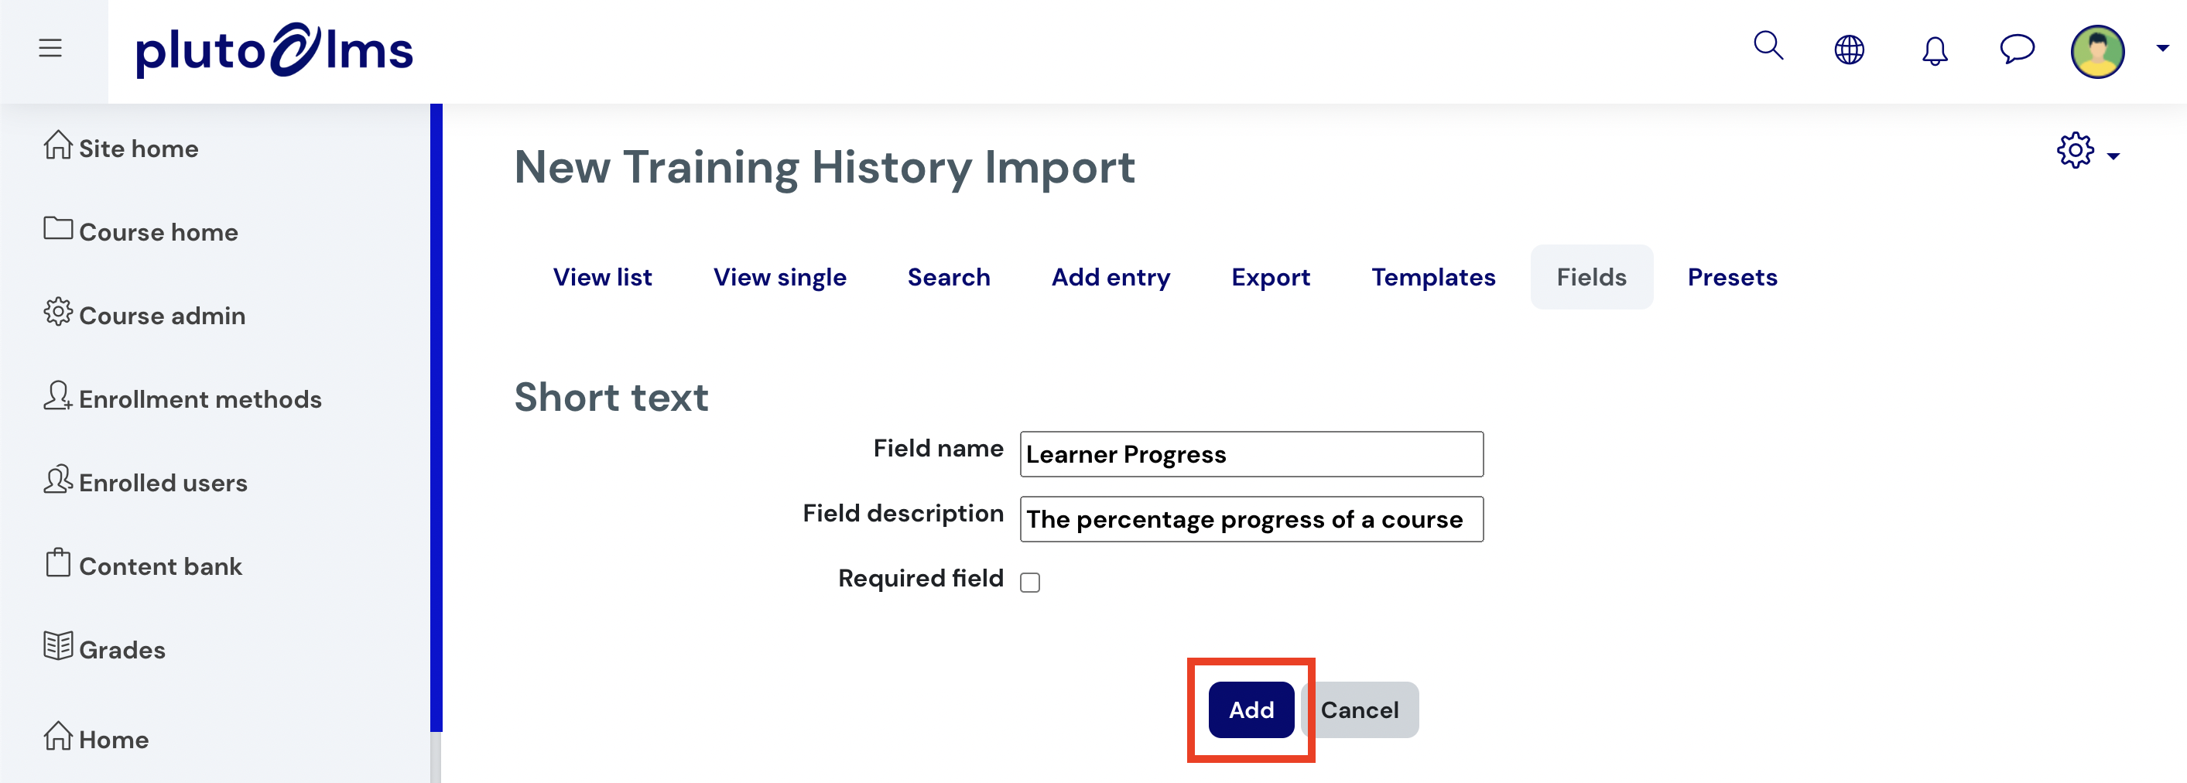Focus the Field description input
This screenshot has width=2187, height=783.
pos(1251,519)
